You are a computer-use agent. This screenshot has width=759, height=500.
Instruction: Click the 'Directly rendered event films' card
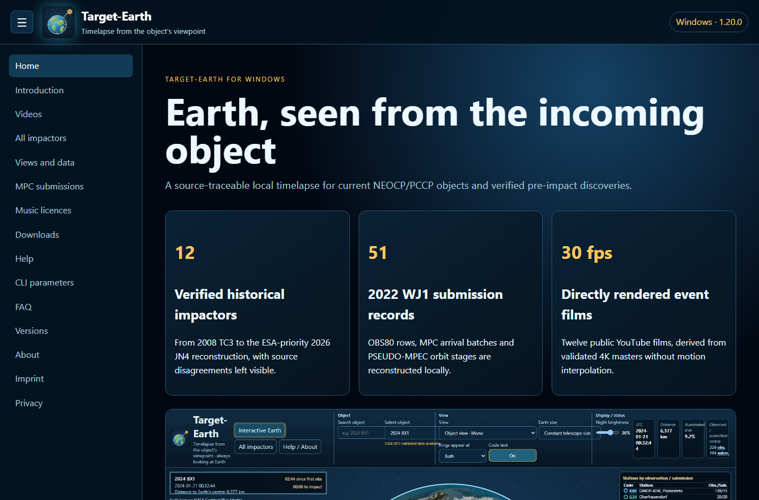click(x=644, y=303)
